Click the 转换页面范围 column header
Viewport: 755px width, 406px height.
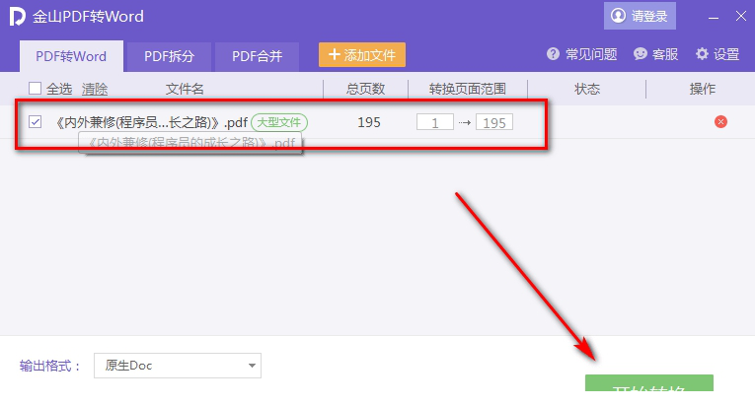468,89
